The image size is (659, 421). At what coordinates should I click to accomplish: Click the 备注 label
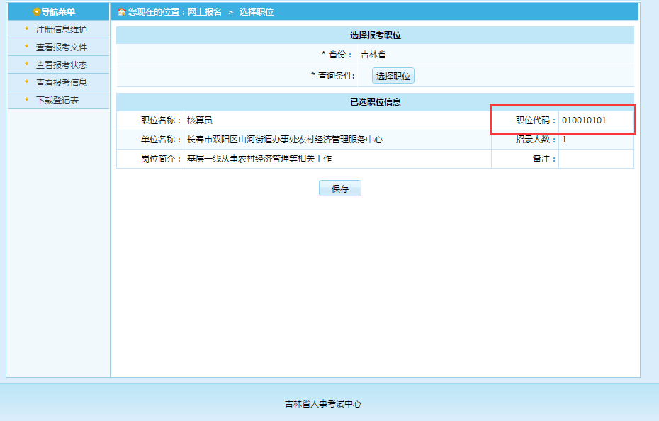click(543, 159)
